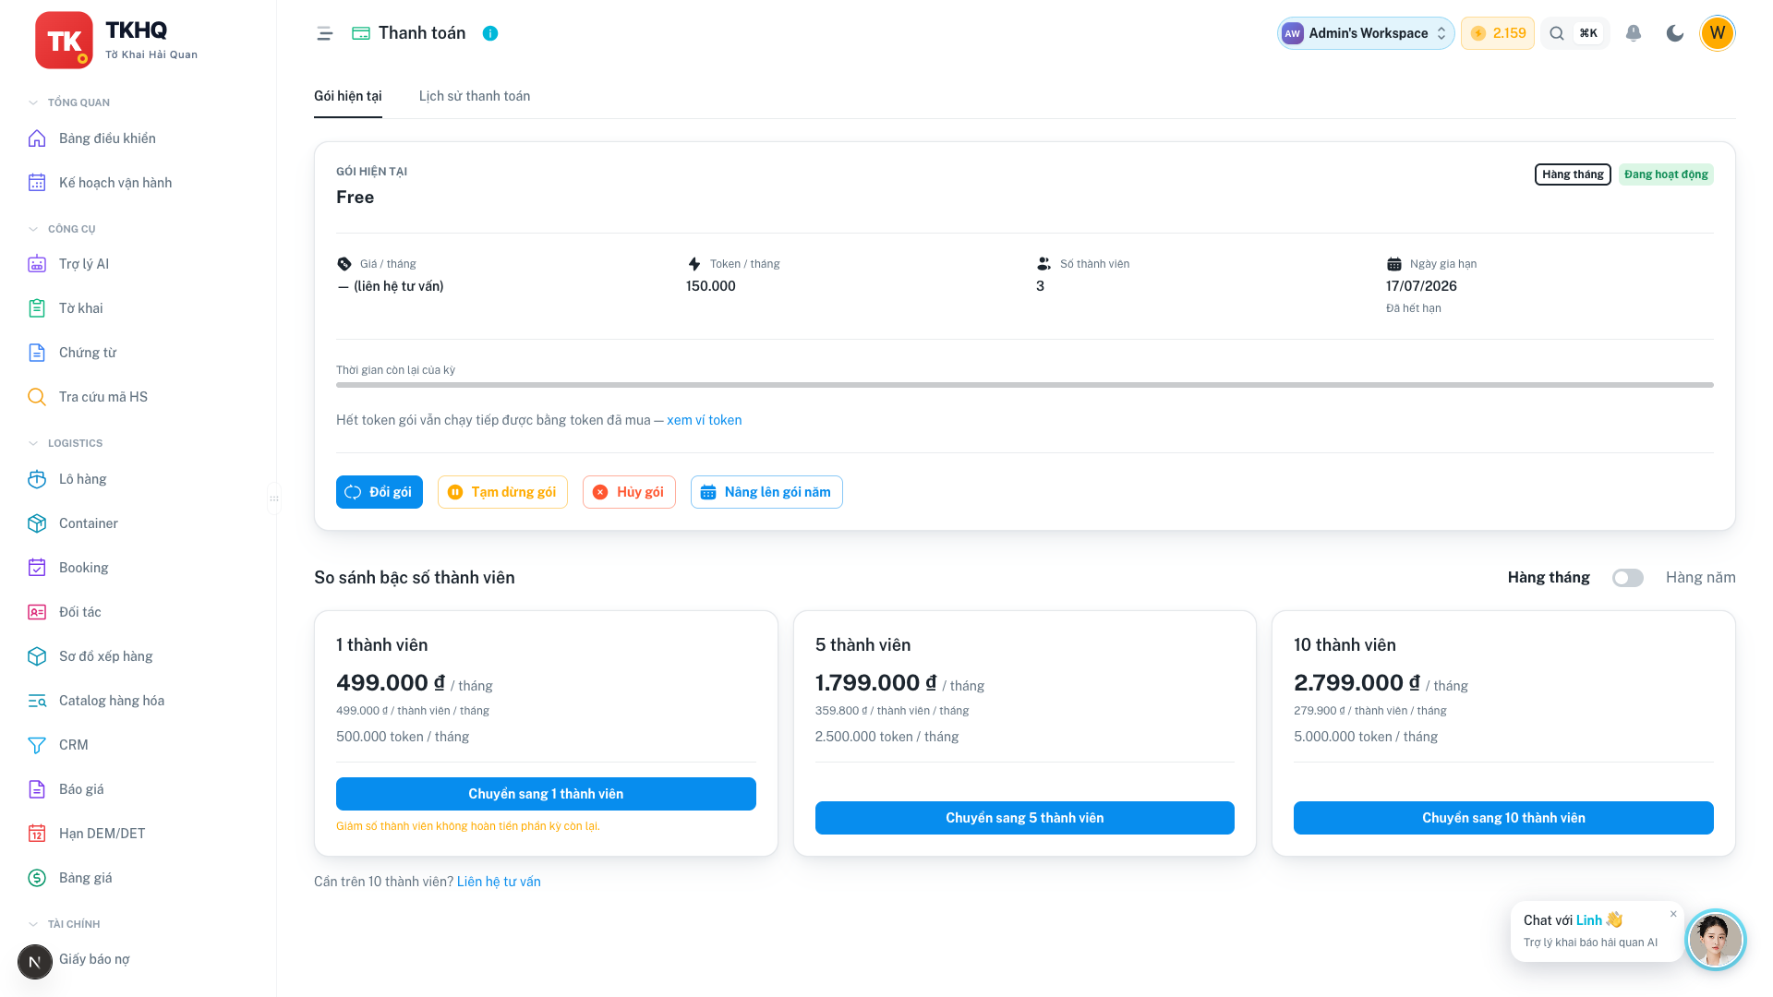1773x997 pixels.
Task: Switch to Lịch sử thanh toán tab
Action: tap(475, 96)
